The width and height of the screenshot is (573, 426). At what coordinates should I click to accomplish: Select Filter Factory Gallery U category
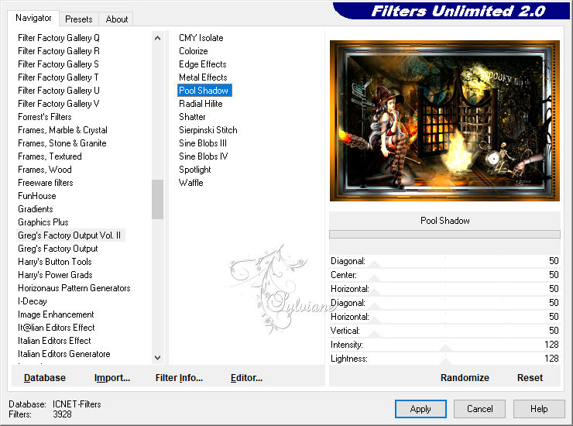pyautogui.click(x=59, y=91)
